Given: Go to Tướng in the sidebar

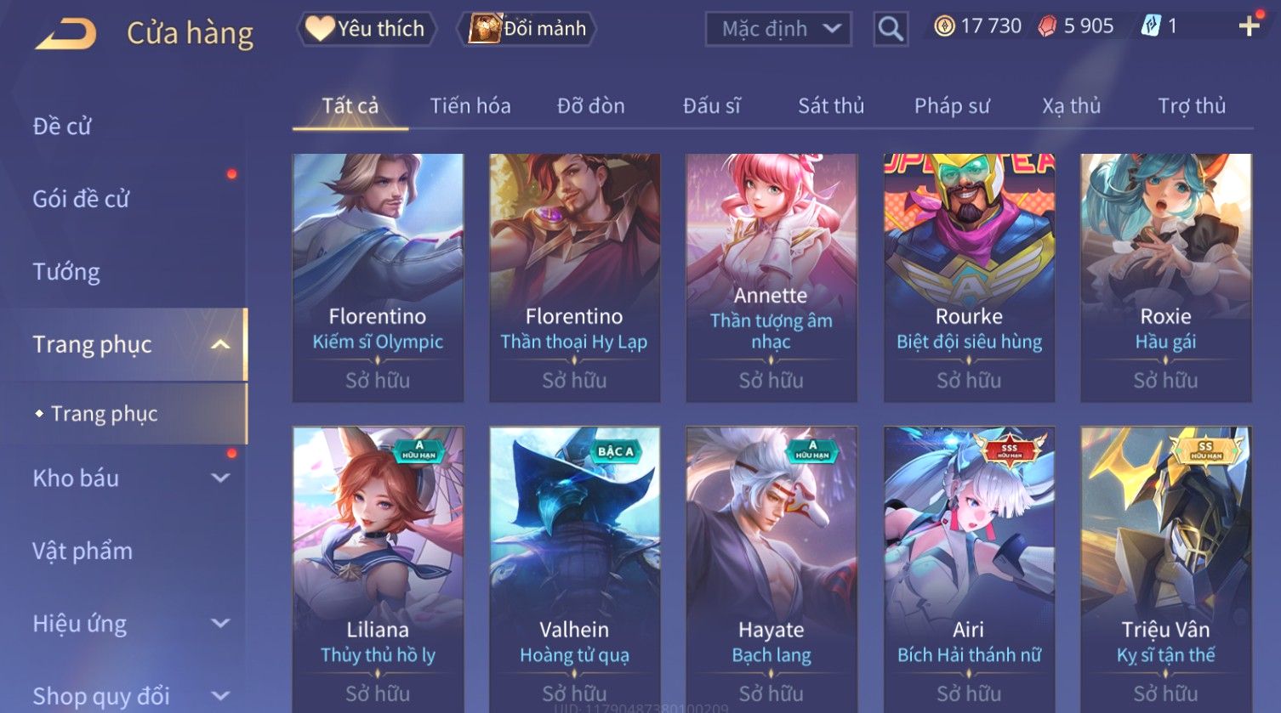Looking at the screenshot, I should (x=66, y=272).
